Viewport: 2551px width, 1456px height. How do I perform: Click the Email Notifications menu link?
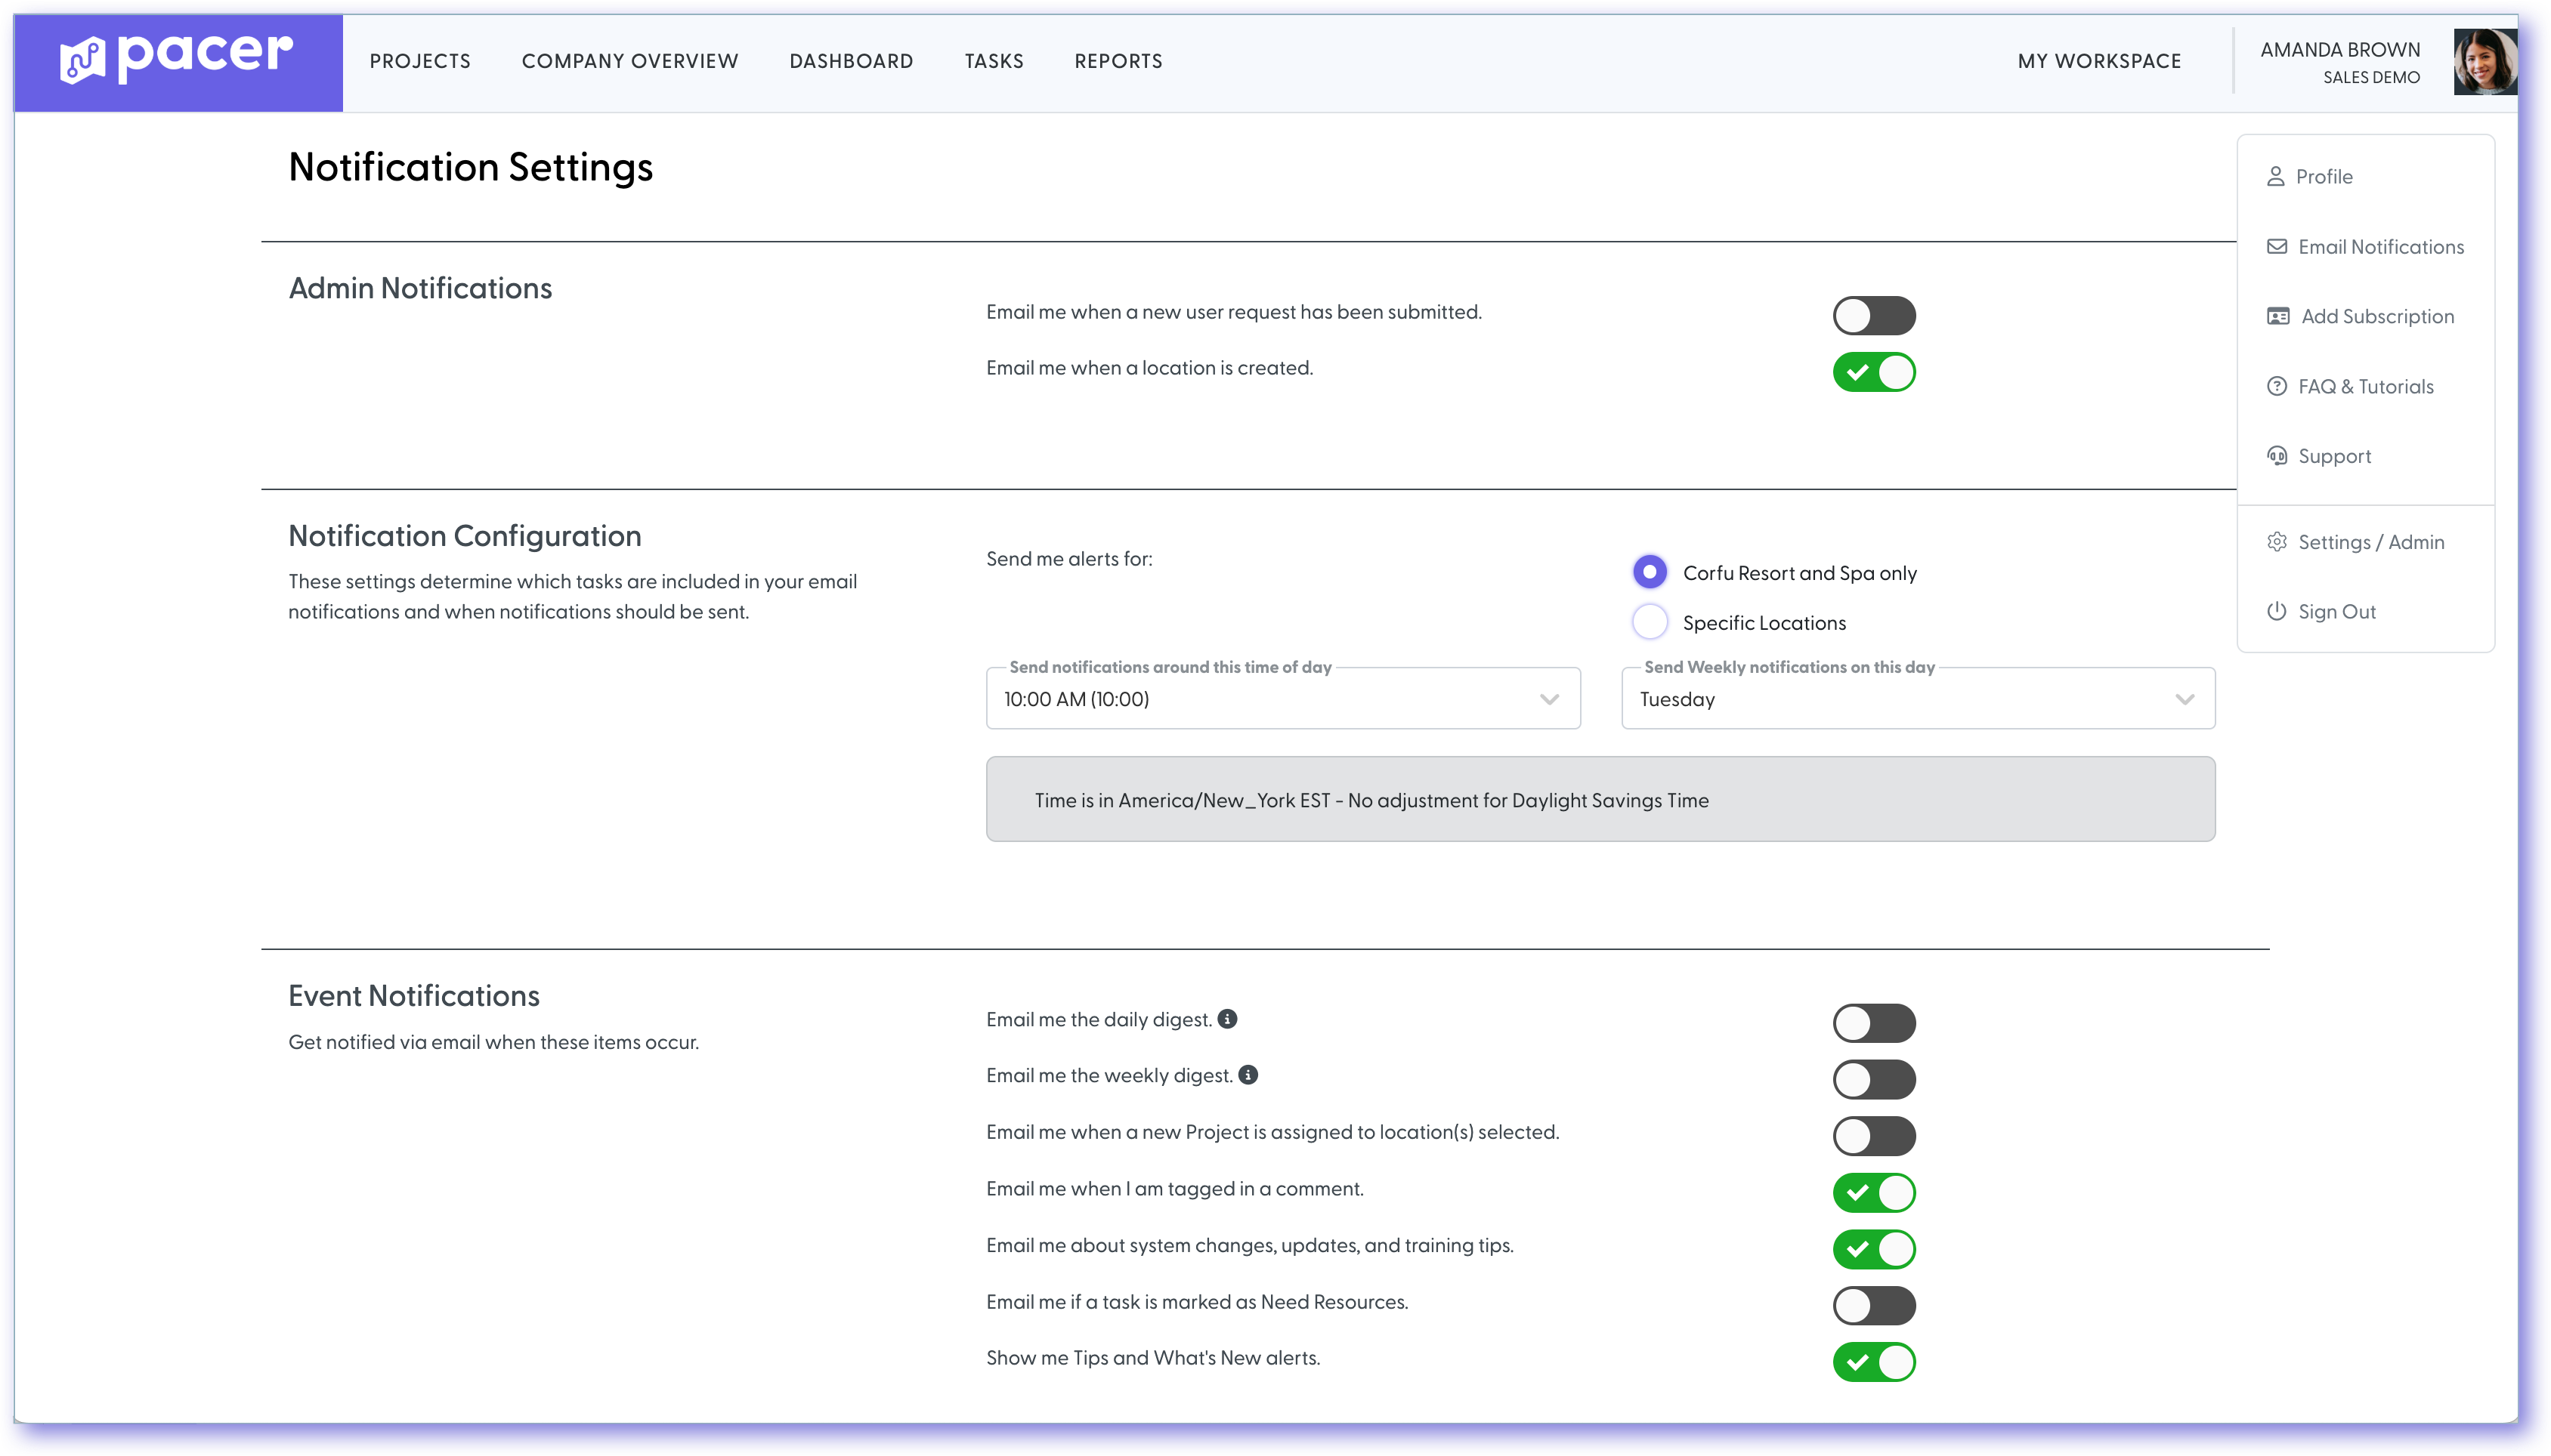click(2380, 246)
